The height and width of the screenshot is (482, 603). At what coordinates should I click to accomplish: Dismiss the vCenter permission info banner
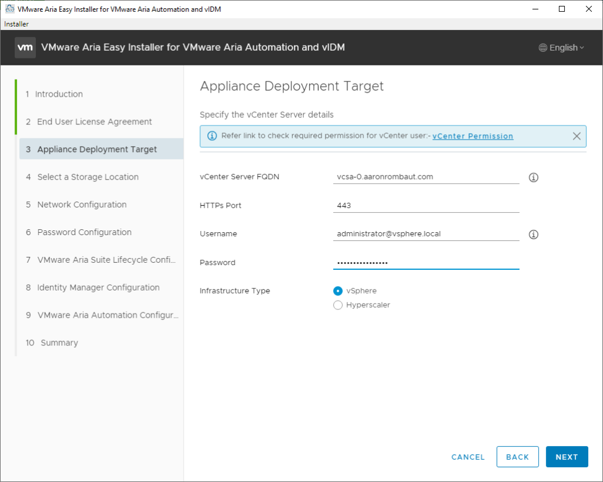coord(577,136)
